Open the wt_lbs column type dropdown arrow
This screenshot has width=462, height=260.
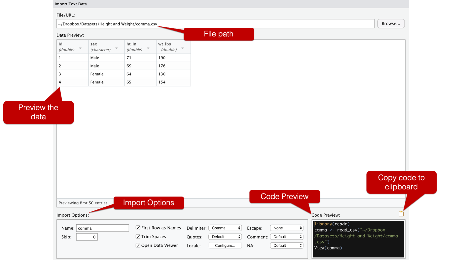click(183, 48)
